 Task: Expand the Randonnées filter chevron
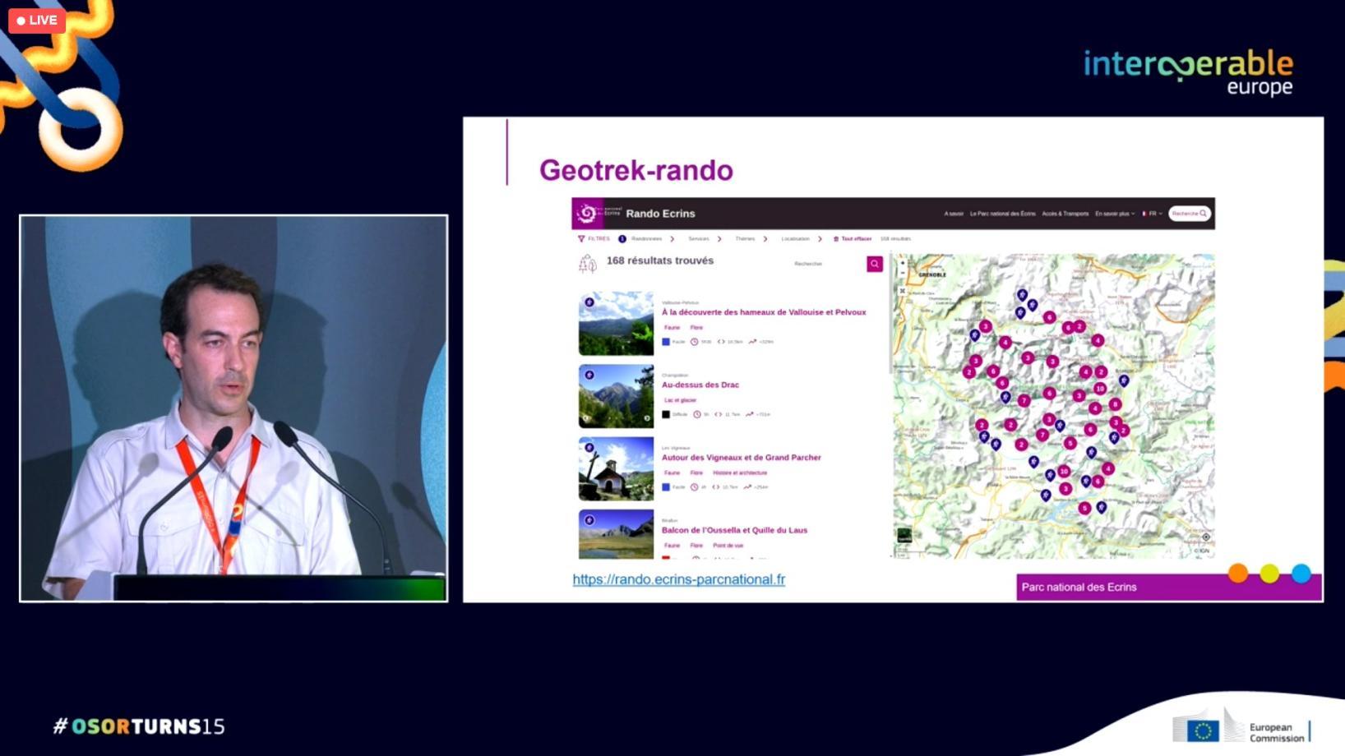coord(672,239)
